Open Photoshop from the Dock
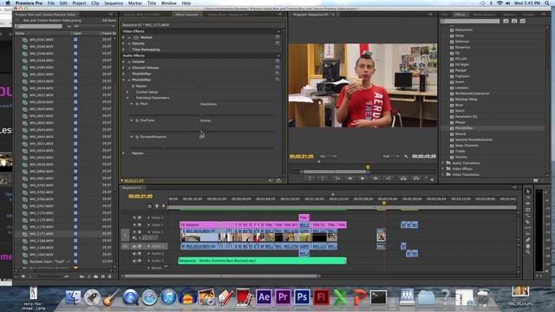The height and width of the screenshot is (312, 555). point(302,297)
